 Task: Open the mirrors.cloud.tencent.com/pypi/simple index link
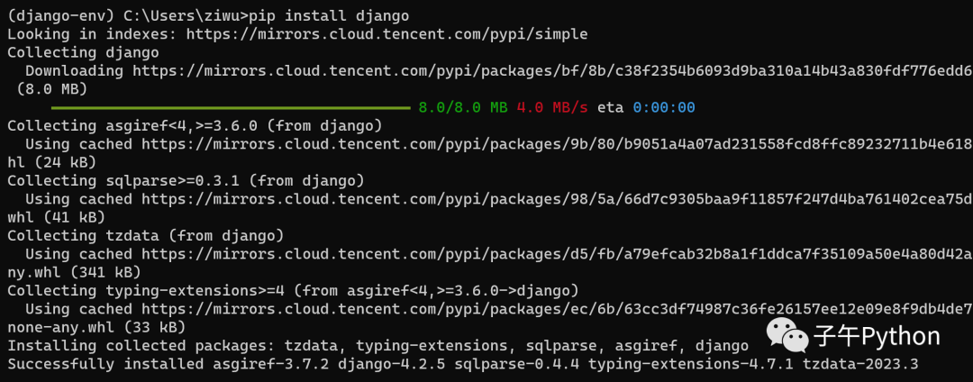[386, 34]
